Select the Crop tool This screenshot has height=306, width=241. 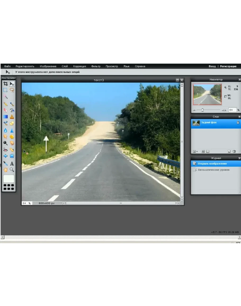5,84
